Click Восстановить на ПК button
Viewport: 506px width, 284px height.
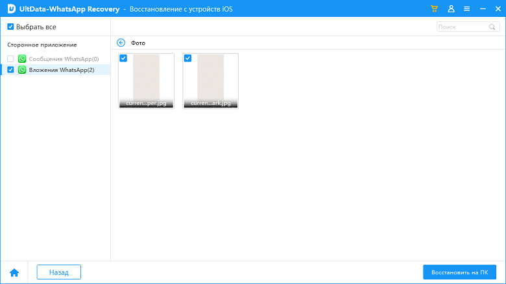pyautogui.click(x=459, y=272)
